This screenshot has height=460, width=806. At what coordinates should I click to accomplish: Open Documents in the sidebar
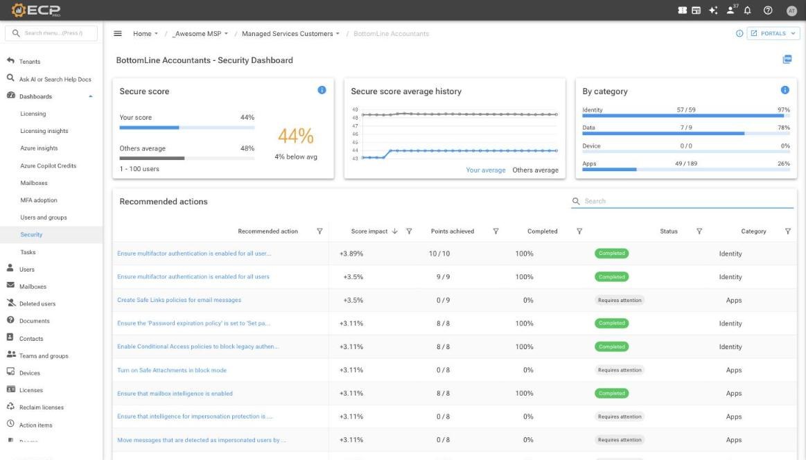tap(34, 321)
